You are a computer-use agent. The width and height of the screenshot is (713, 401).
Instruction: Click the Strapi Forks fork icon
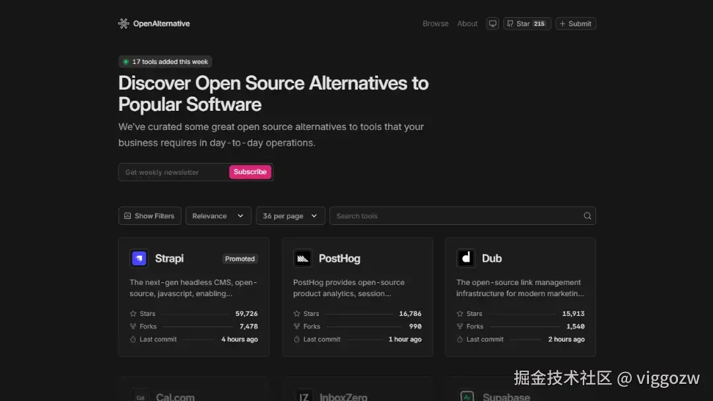pos(133,326)
